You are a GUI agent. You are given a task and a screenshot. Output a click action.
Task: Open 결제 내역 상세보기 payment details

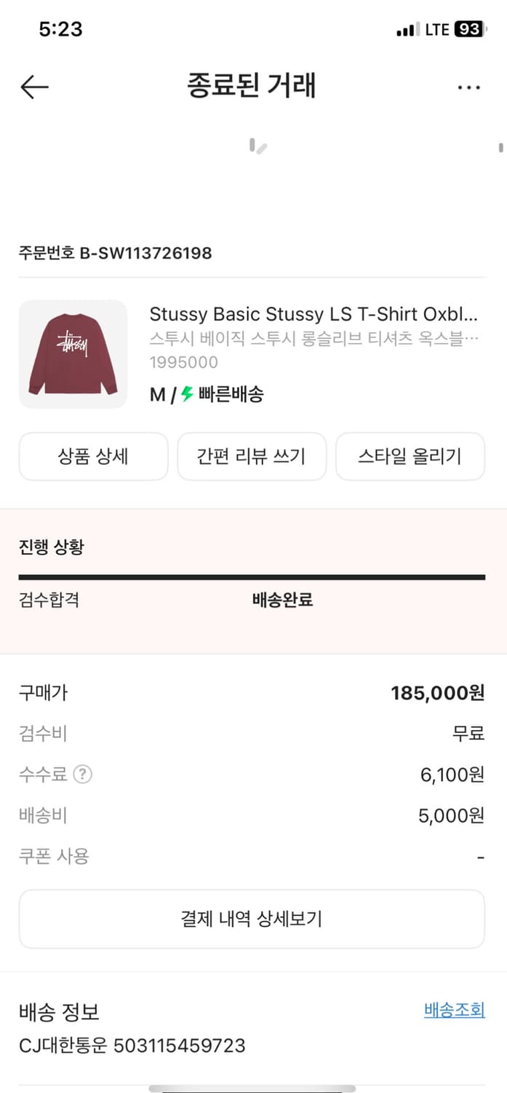point(252,919)
